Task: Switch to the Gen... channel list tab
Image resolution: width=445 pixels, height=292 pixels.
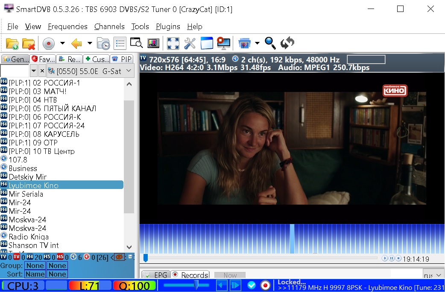Action: coord(16,59)
